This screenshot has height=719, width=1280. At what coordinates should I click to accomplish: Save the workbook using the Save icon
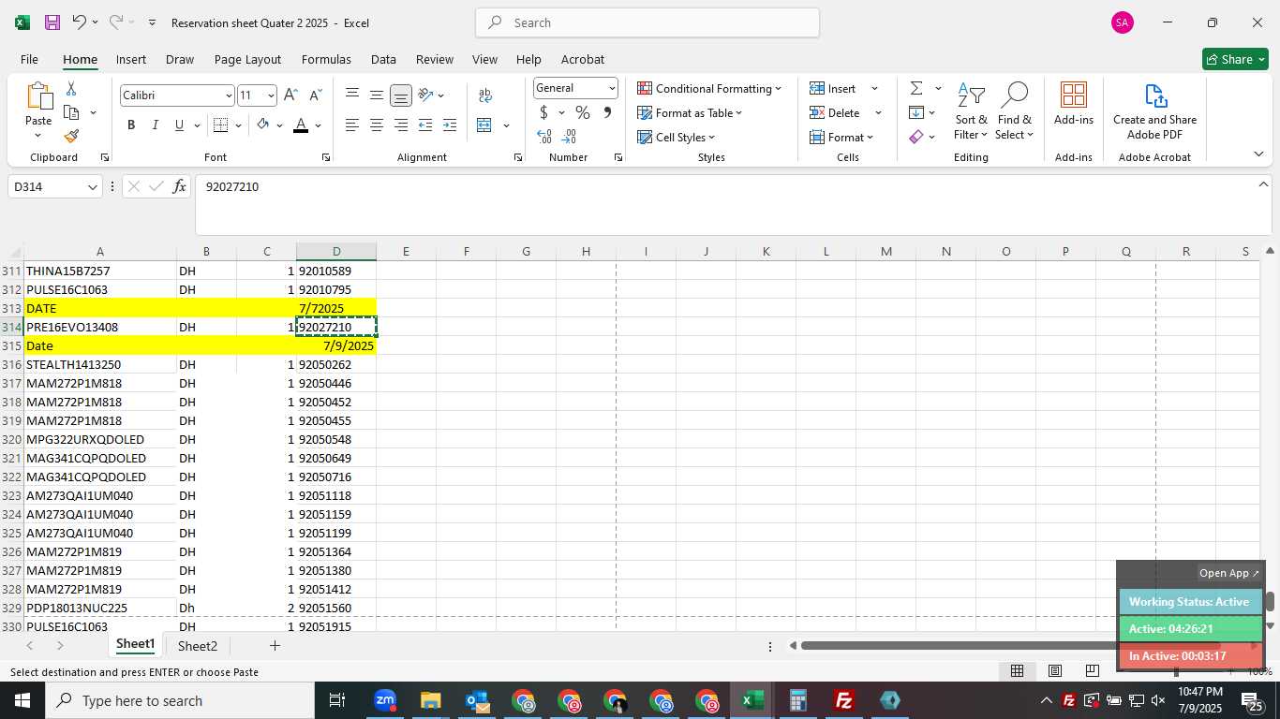tap(52, 22)
